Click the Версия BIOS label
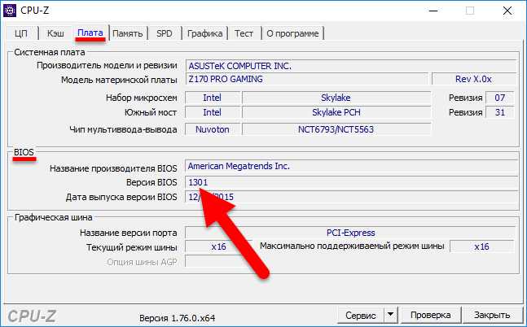This screenshot has height=327, width=527. coord(152,182)
